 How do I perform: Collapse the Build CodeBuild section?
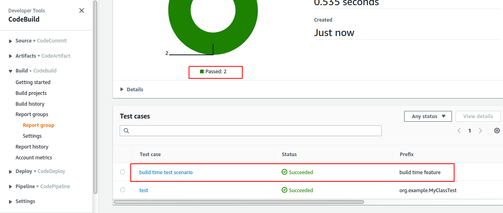tap(10, 71)
